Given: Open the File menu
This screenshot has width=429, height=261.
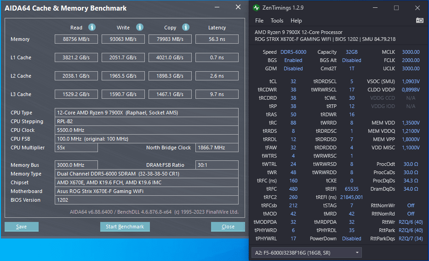Looking at the screenshot, I should pos(259,21).
